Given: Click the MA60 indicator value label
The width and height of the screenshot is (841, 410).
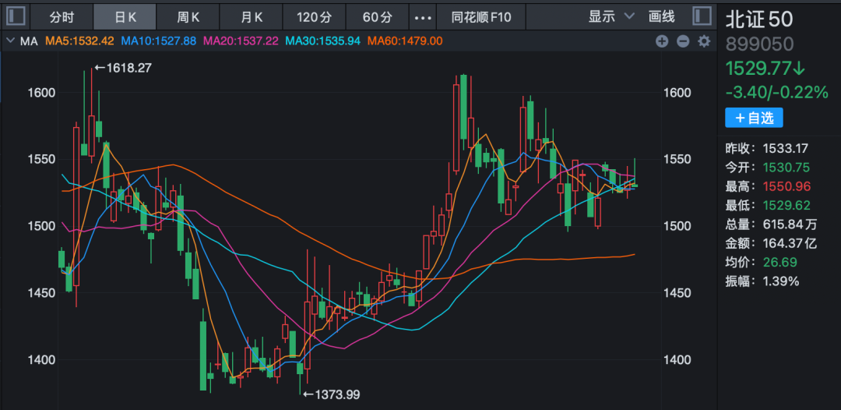Looking at the screenshot, I should [x=404, y=41].
